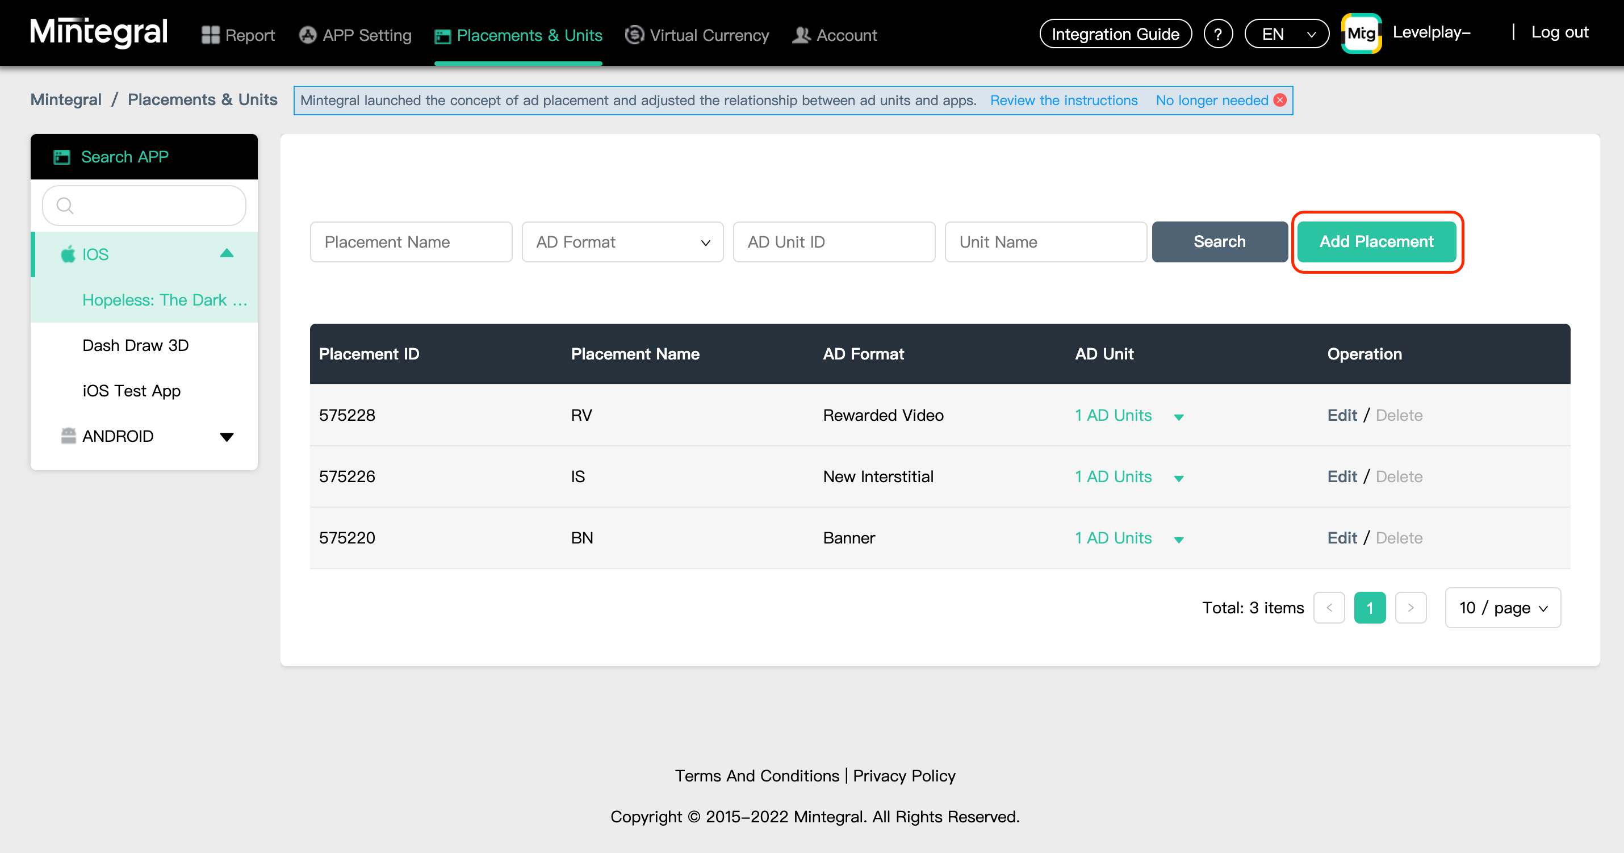Viewport: 1624px width, 853px height.
Task: Click the Search APP panel icon
Action: click(62, 157)
